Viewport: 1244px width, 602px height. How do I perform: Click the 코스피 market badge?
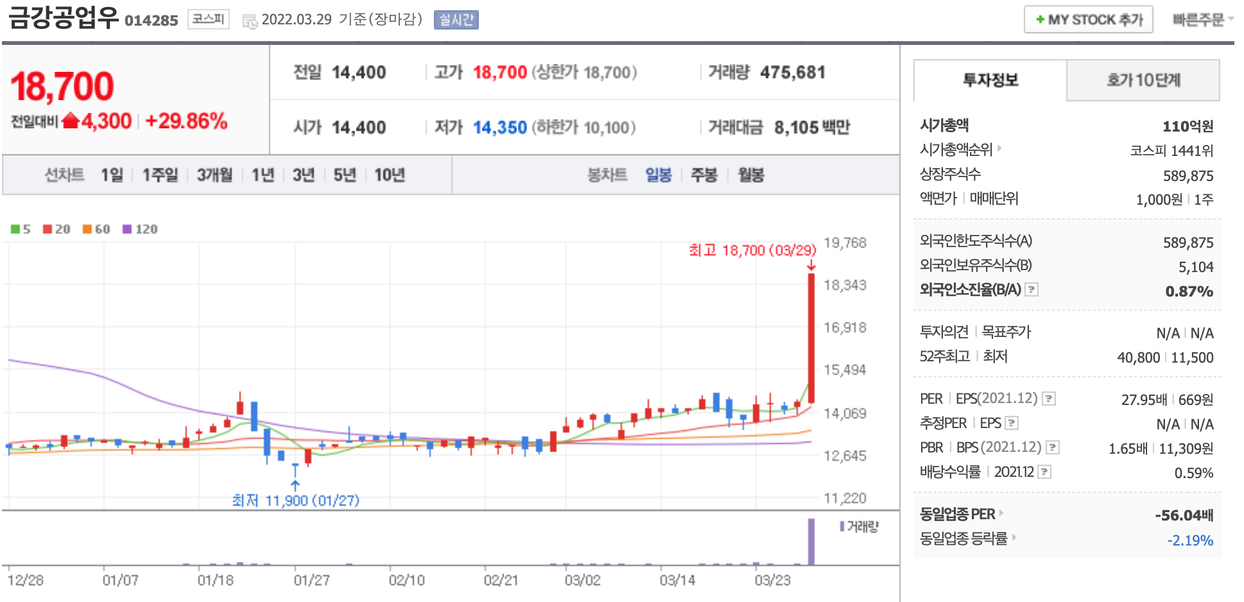pos(209,19)
